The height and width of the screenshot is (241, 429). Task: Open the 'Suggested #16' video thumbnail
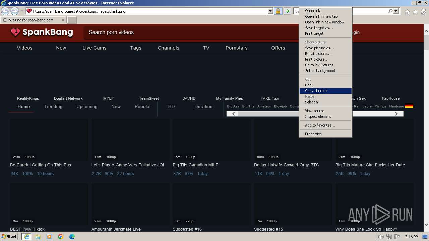(x=211, y=204)
